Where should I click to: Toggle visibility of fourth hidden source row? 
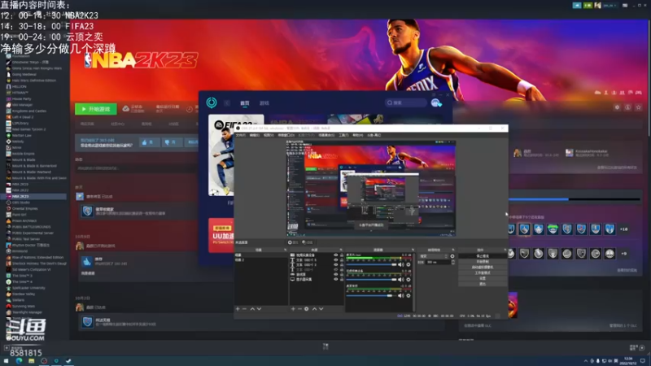pyautogui.click(x=336, y=270)
